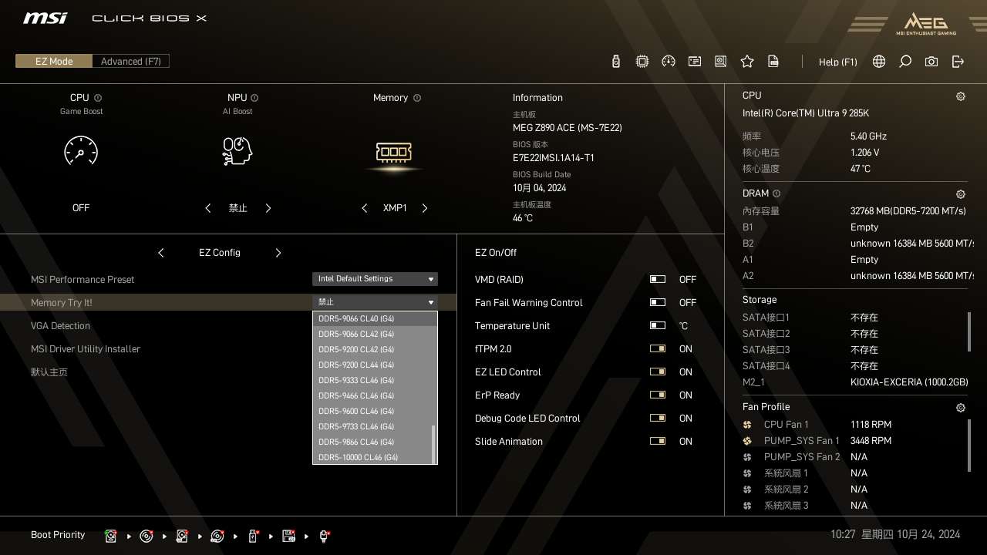Image resolution: width=987 pixels, height=555 pixels.
Task: Click the CPU info circle icon
Action: tap(98, 98)
